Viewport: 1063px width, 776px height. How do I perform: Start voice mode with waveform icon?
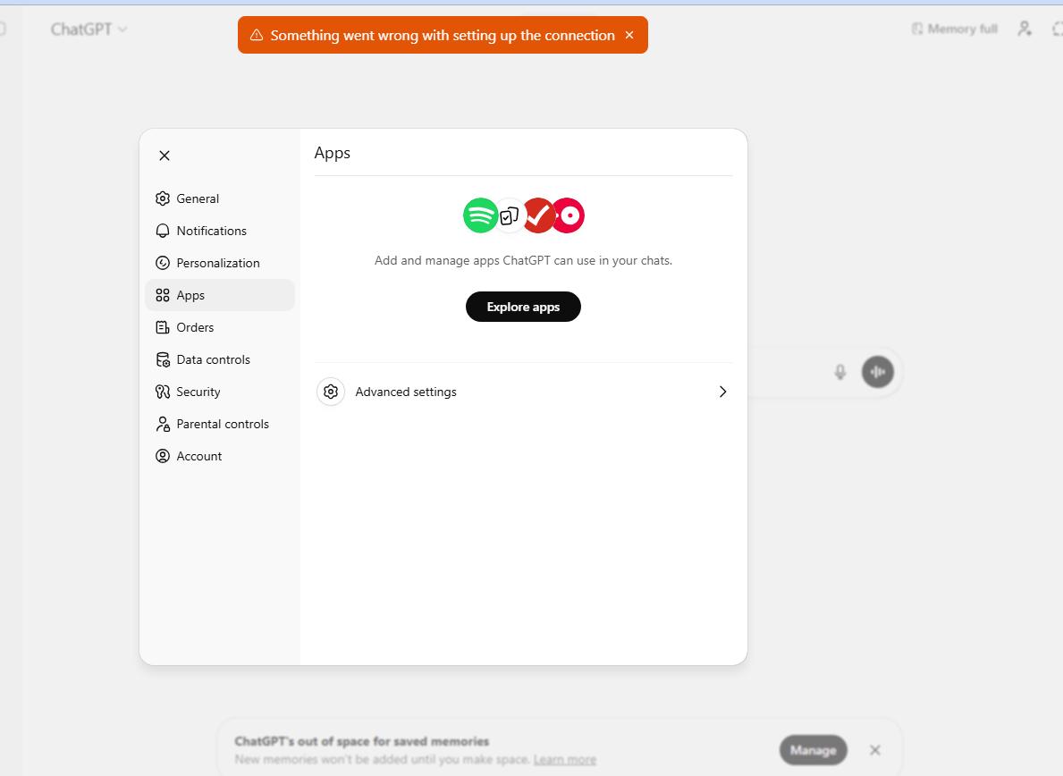(878, 372)
